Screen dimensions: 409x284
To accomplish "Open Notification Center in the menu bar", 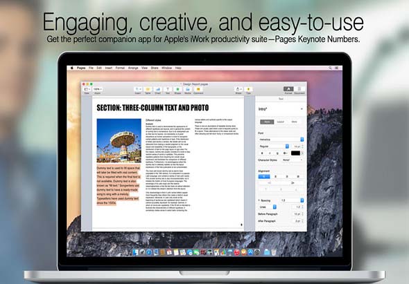I will [x=337, y=68].
